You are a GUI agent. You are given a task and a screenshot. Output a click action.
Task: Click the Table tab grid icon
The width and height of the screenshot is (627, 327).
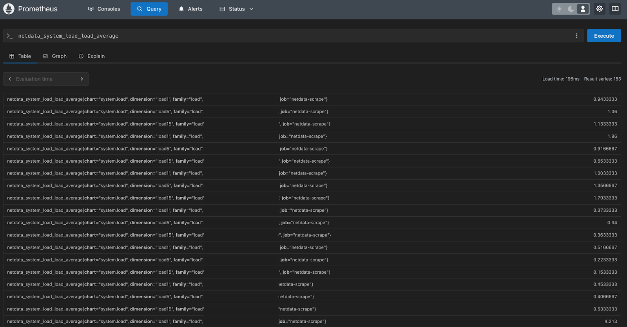tap(12, 56)
